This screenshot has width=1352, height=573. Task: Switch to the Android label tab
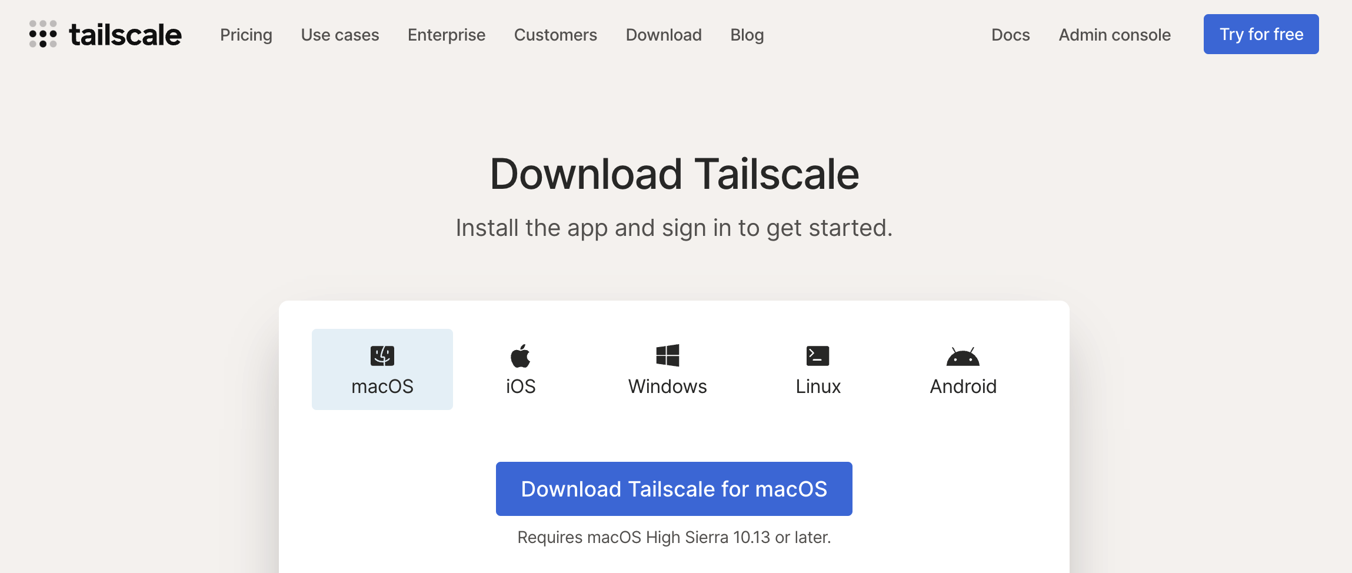[x=963, y=387]
